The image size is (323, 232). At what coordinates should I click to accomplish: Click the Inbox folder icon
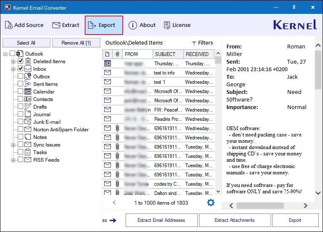pos(28,69)
